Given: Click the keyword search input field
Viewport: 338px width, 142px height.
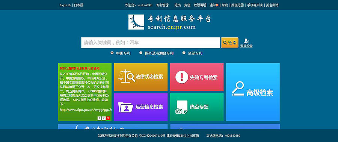Looking at the screenshot, I should pos(151,43).
